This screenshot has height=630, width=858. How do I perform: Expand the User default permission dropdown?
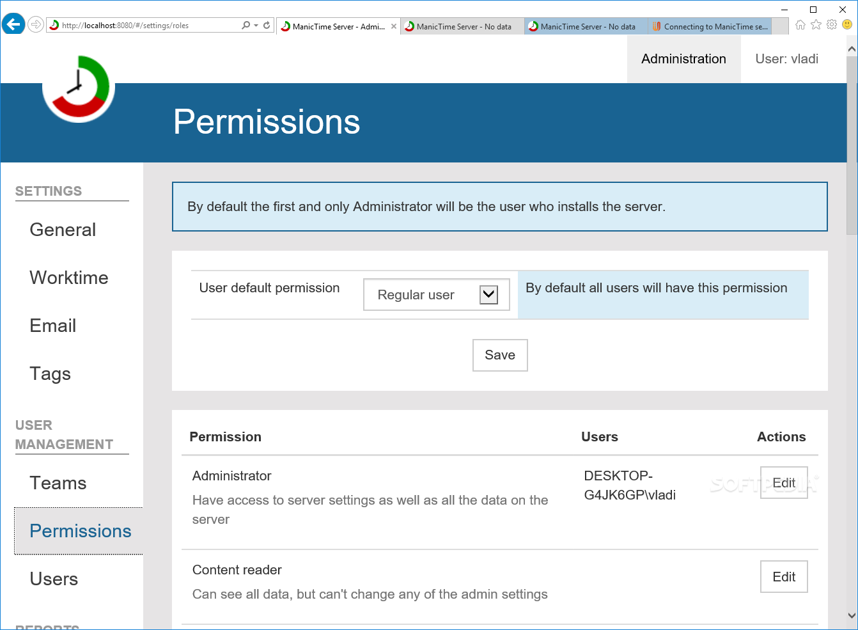(x=488, y=295)
